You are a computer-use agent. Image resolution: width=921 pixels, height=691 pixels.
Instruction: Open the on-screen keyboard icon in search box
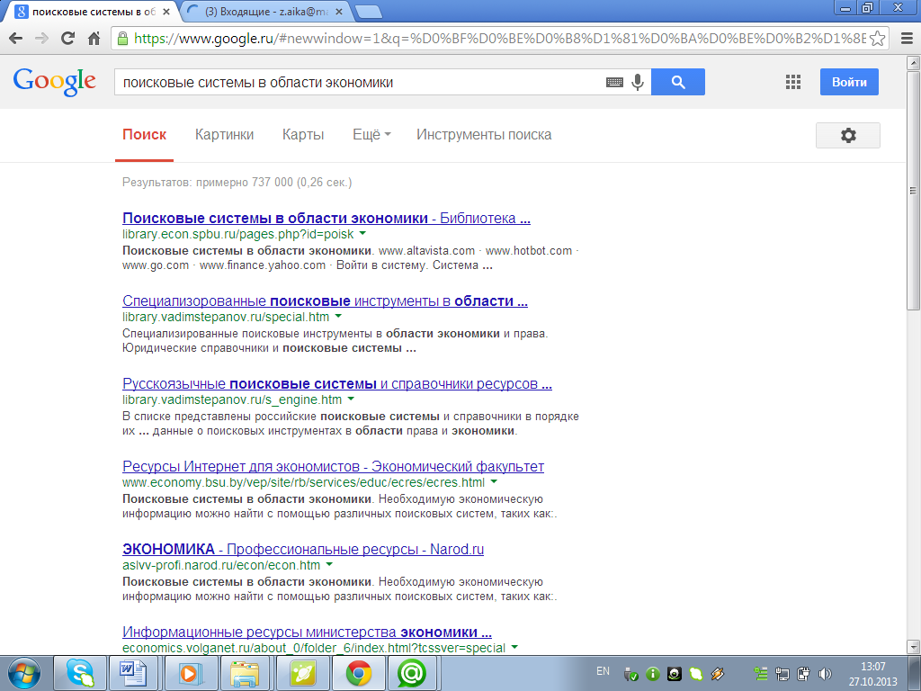614,82
